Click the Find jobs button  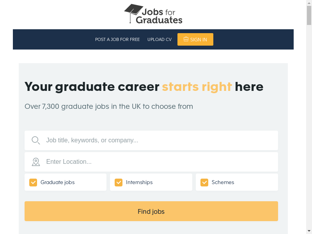point(151,211)
